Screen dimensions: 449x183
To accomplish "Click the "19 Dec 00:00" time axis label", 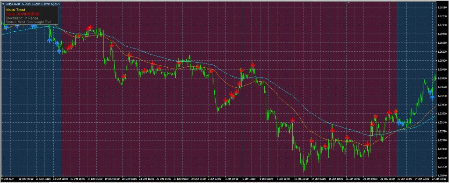I will (112, 179).
